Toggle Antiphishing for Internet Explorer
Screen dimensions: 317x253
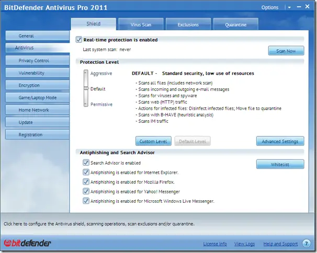point(86,172)
